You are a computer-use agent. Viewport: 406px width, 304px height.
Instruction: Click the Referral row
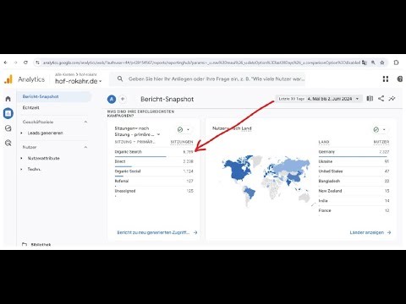click(154, 181)
